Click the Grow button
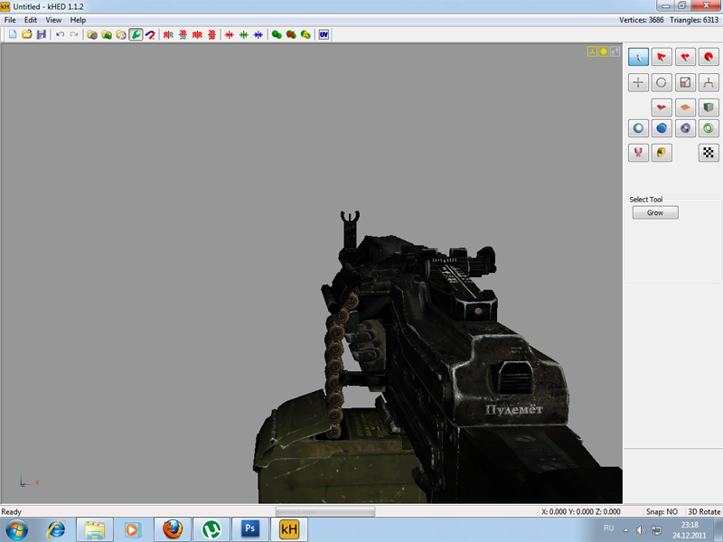This screenshot has width=723, height=542. click(x=655, y=212)
